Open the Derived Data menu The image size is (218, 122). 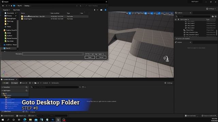click(x=190, y=116)
